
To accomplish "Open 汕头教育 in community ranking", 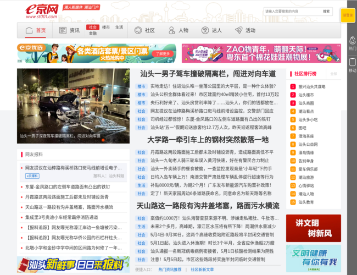I will [306, 202].
